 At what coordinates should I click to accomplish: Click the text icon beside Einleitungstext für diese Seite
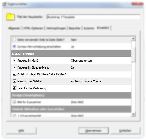click(x=14, y=74)
